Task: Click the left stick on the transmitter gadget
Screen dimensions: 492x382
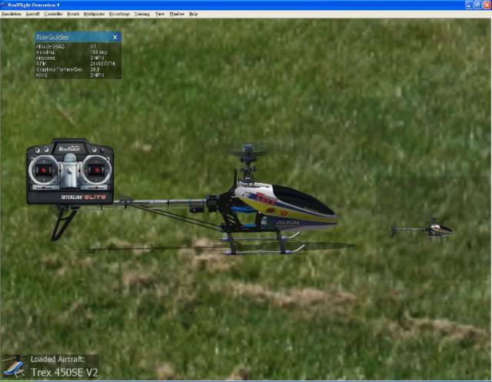Action: [43, 171]
